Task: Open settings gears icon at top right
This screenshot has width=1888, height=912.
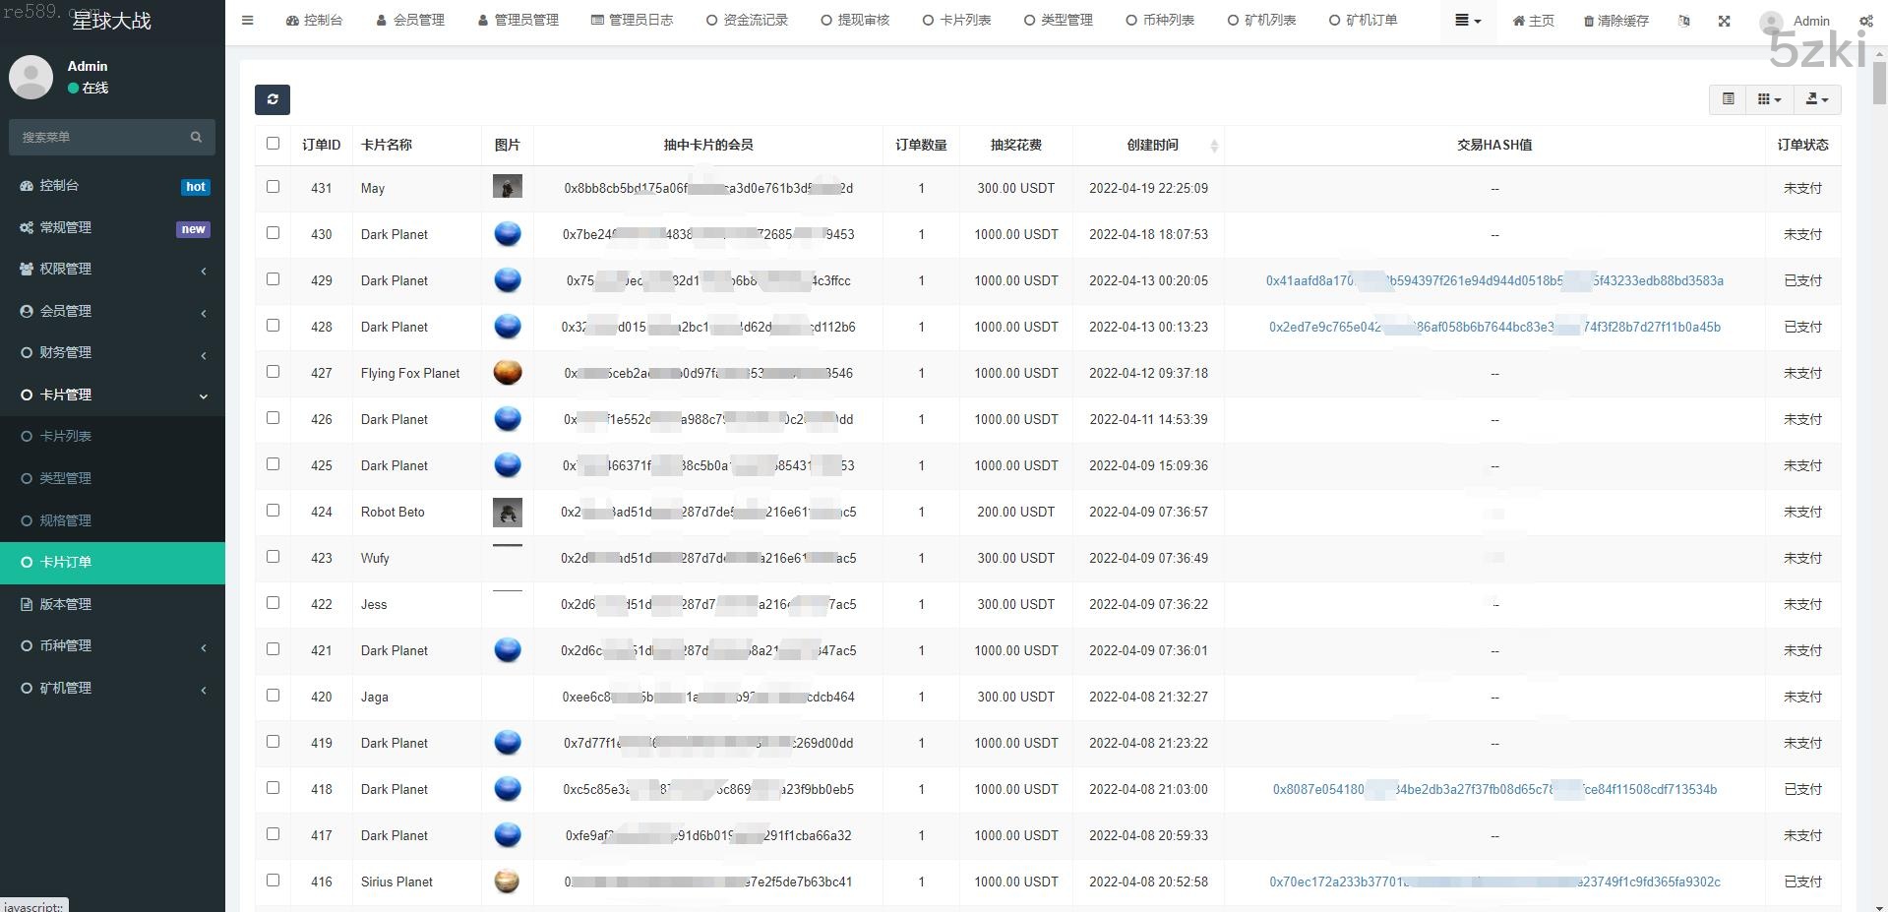Action: point(1865,21)
